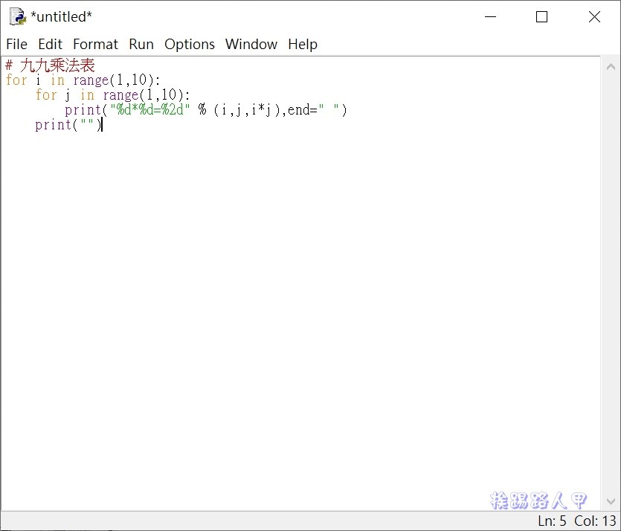This screenshot has height=531, width=621.
Task: Click the 'print("")' line
Action: pyautogui.click(x=68, y=125)
